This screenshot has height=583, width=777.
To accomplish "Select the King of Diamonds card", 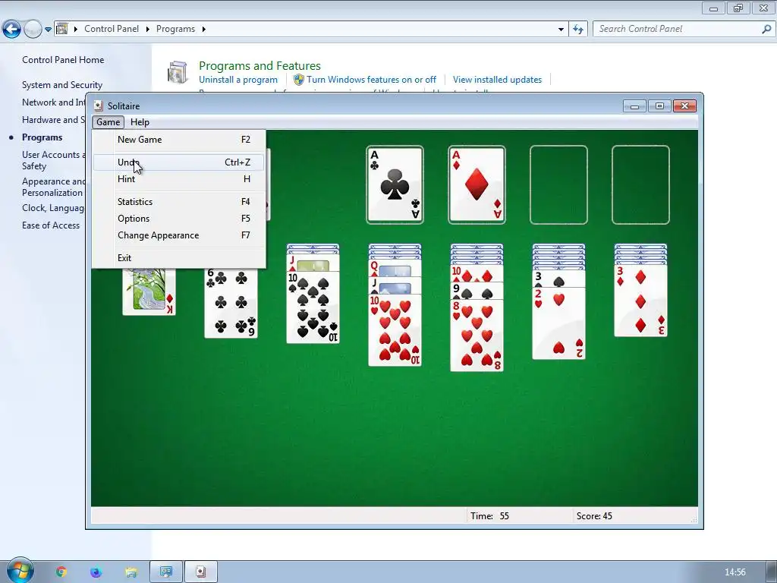I will (x=149, y=291).
